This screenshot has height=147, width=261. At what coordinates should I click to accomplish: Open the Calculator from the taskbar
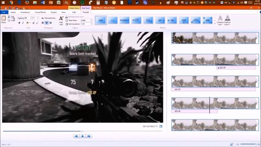pos(98,2)
